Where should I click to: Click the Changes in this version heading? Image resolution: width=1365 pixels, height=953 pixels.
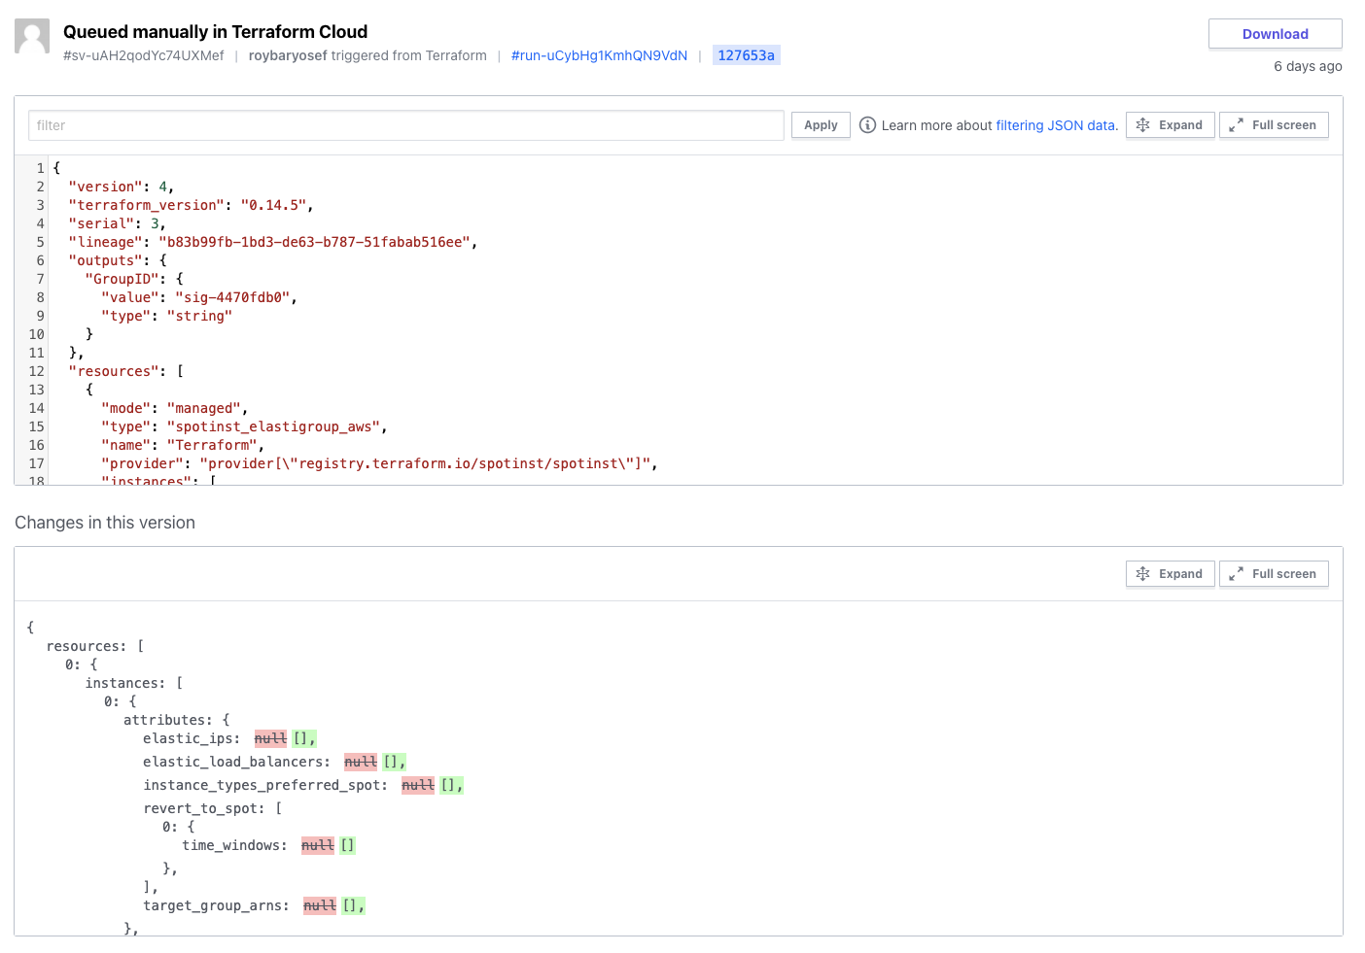105,523
